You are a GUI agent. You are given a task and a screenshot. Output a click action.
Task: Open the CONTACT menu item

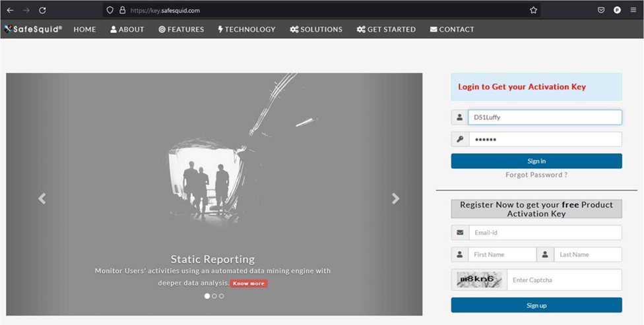(452, 30)
